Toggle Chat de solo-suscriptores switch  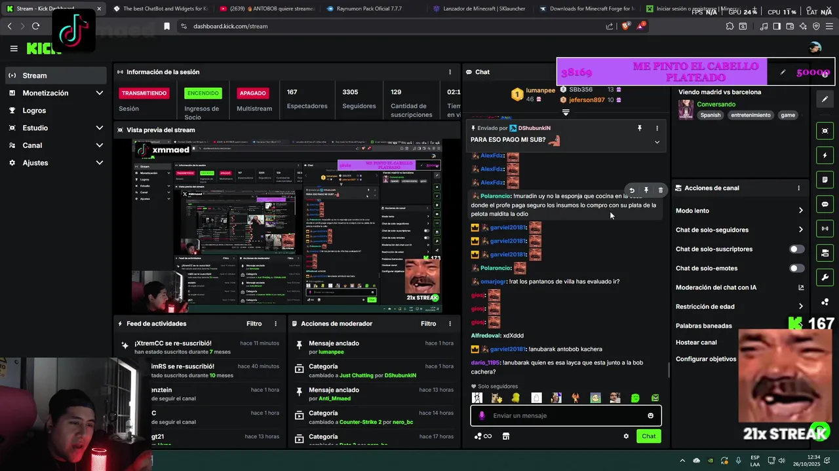[x=797, y=249]
